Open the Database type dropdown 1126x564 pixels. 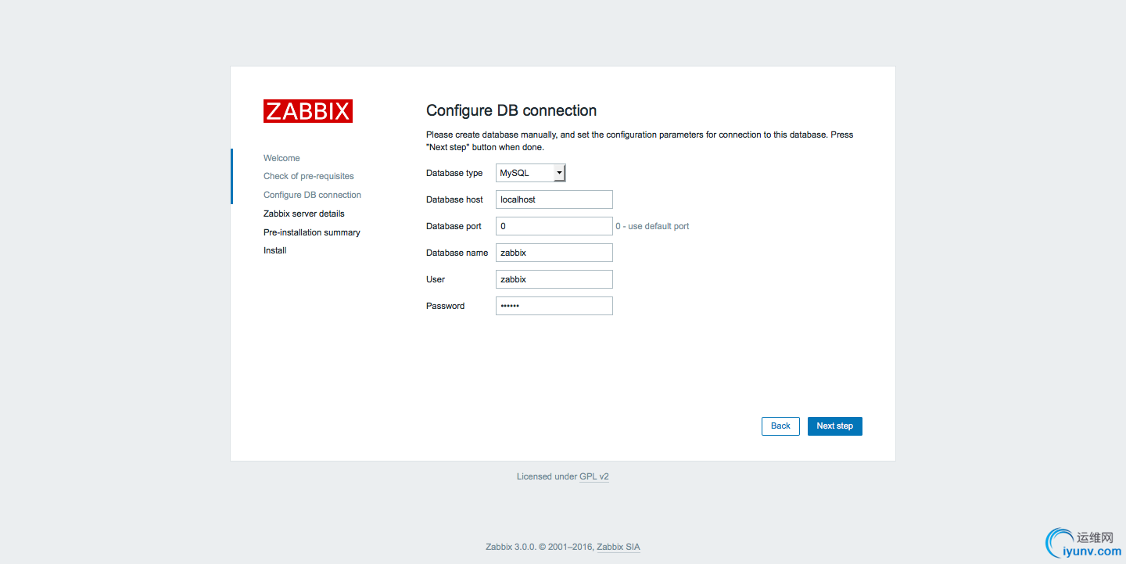(530, 173)
